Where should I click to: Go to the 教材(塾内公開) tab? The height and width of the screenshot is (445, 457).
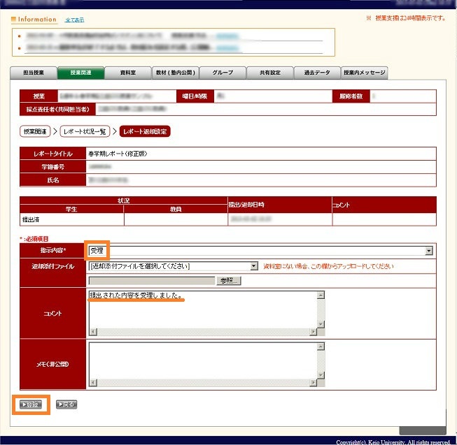click(176, 73)
